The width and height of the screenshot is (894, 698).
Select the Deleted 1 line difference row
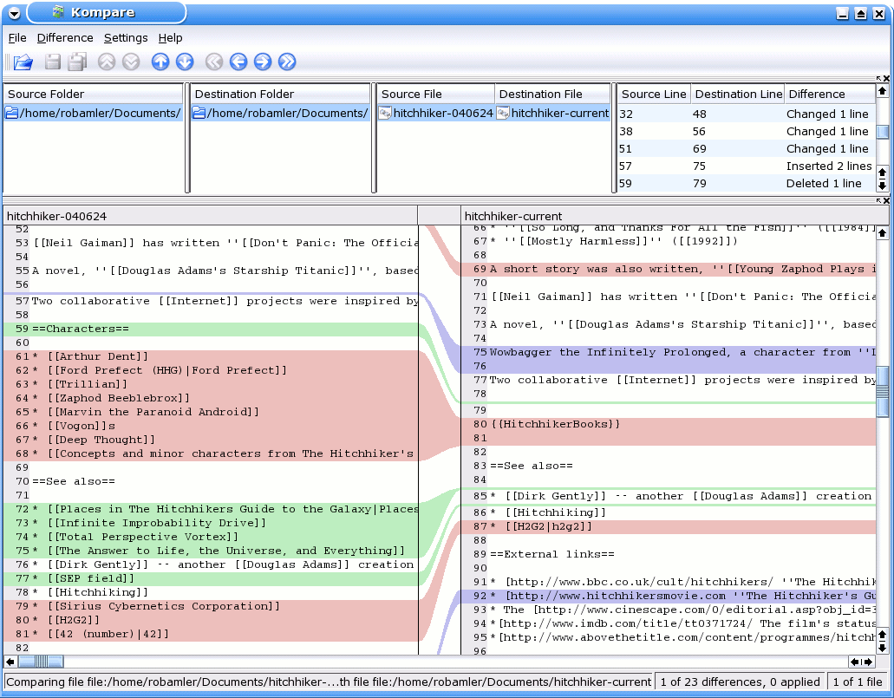[x=747, y=183]
